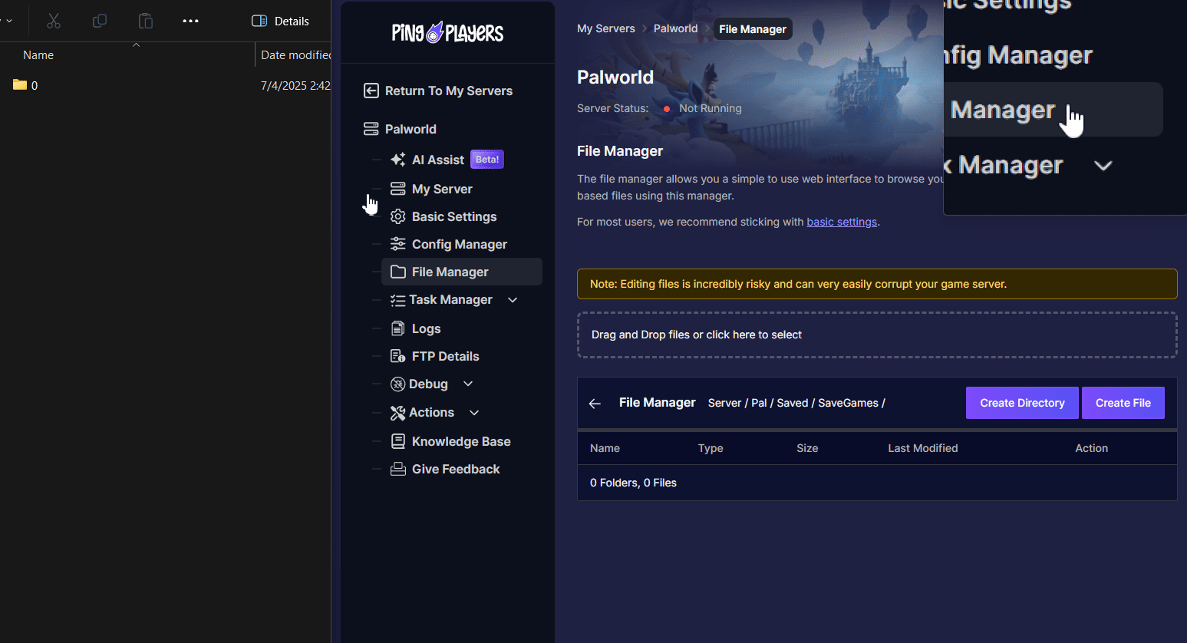The image size is (1187, 643).
Task: Click the Debug bug icon
Action: click(398, 384)
